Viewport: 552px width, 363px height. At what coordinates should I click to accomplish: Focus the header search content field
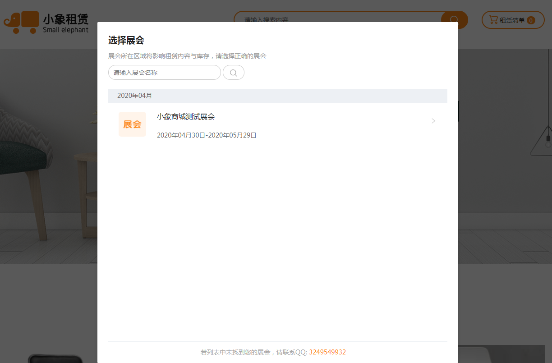(337, 20)
